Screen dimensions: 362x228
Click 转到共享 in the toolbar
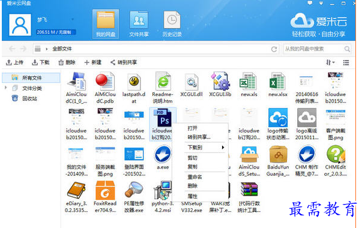pos(124,62)
